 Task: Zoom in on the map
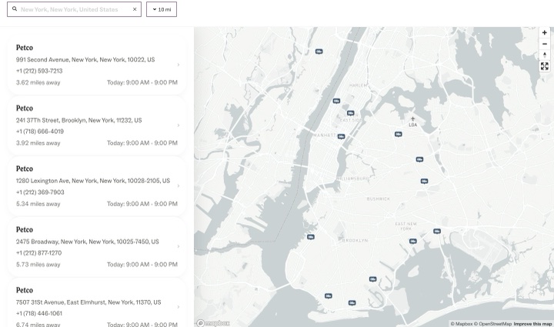[545, 32]
